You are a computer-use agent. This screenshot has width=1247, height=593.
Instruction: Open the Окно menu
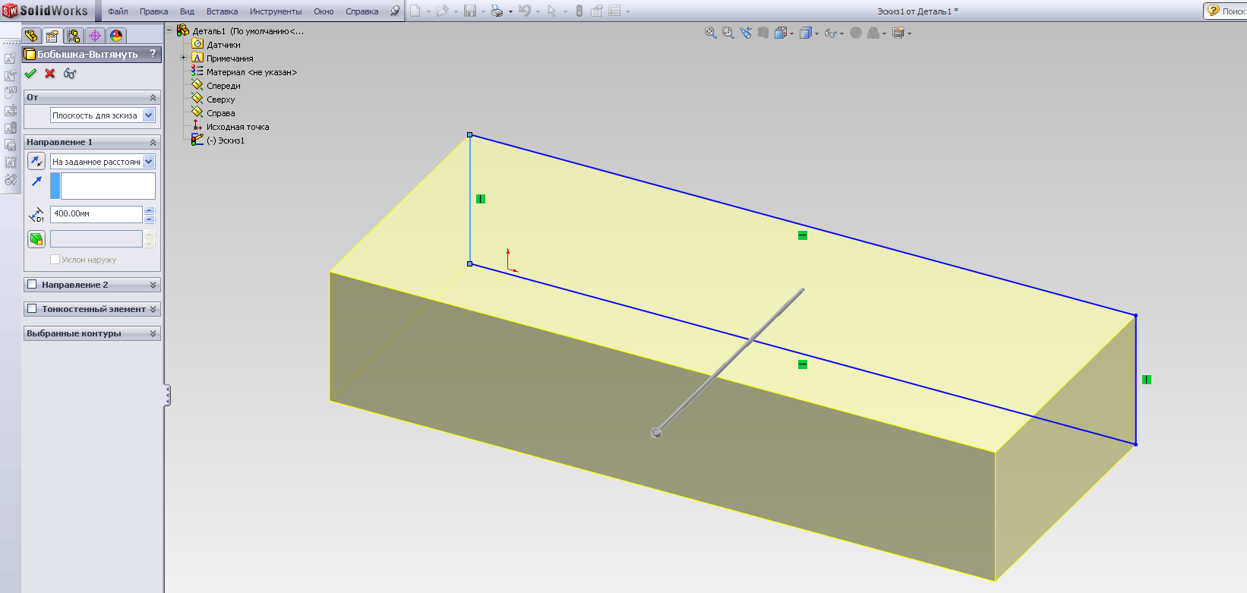click(324, 11)
